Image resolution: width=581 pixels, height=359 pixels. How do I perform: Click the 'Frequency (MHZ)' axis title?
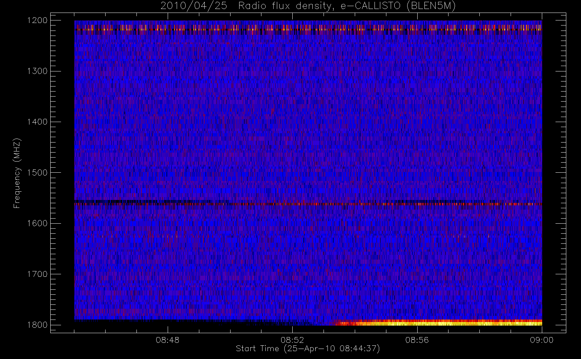pyautogui.click(x=17, y=173)
